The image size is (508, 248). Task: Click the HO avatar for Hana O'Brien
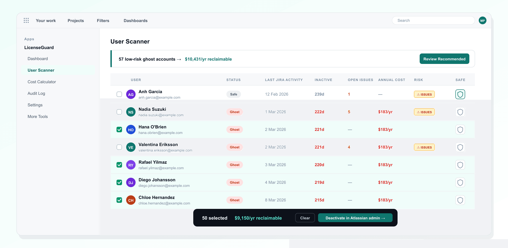pos(131,130)
